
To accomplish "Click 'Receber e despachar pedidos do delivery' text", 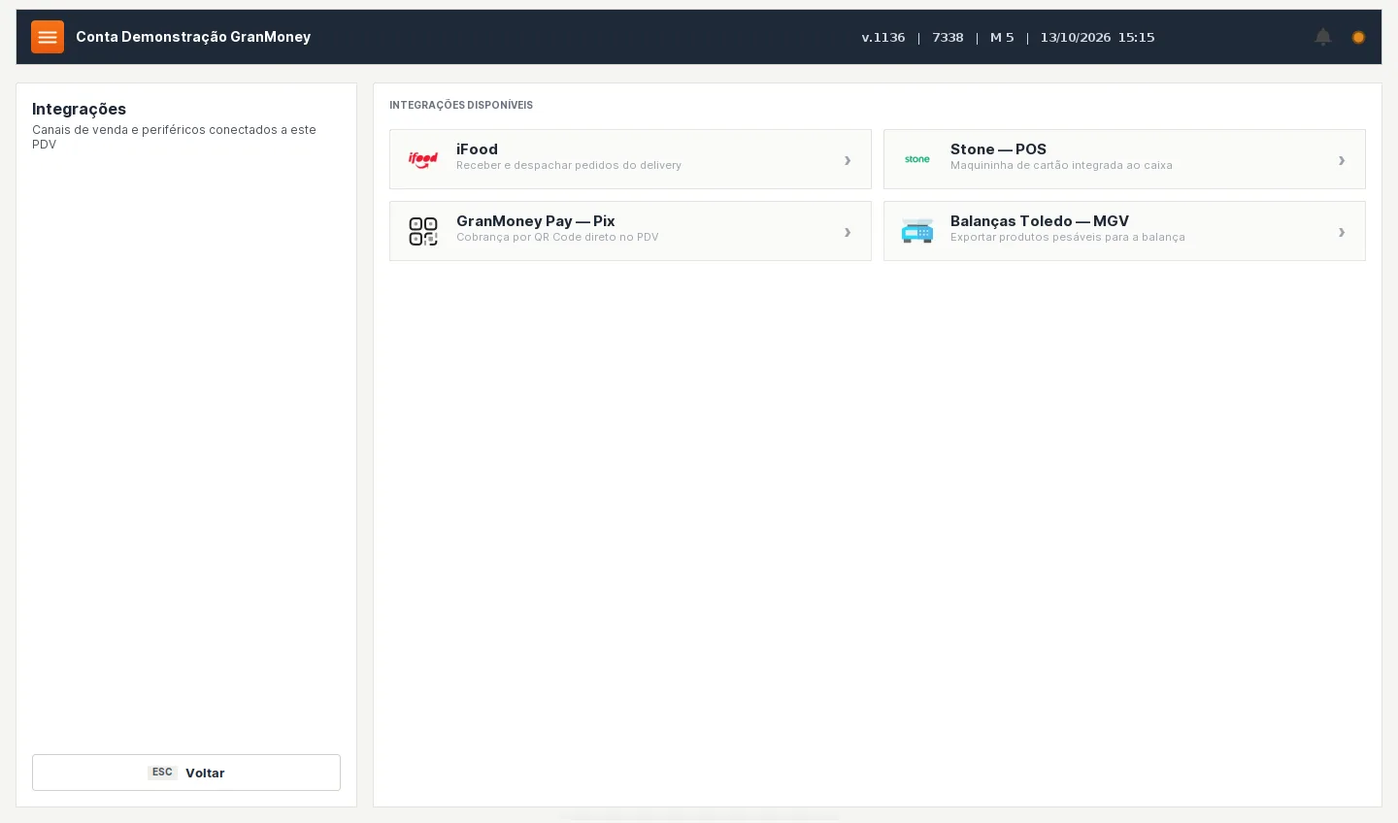I will (x=569, y=165).
